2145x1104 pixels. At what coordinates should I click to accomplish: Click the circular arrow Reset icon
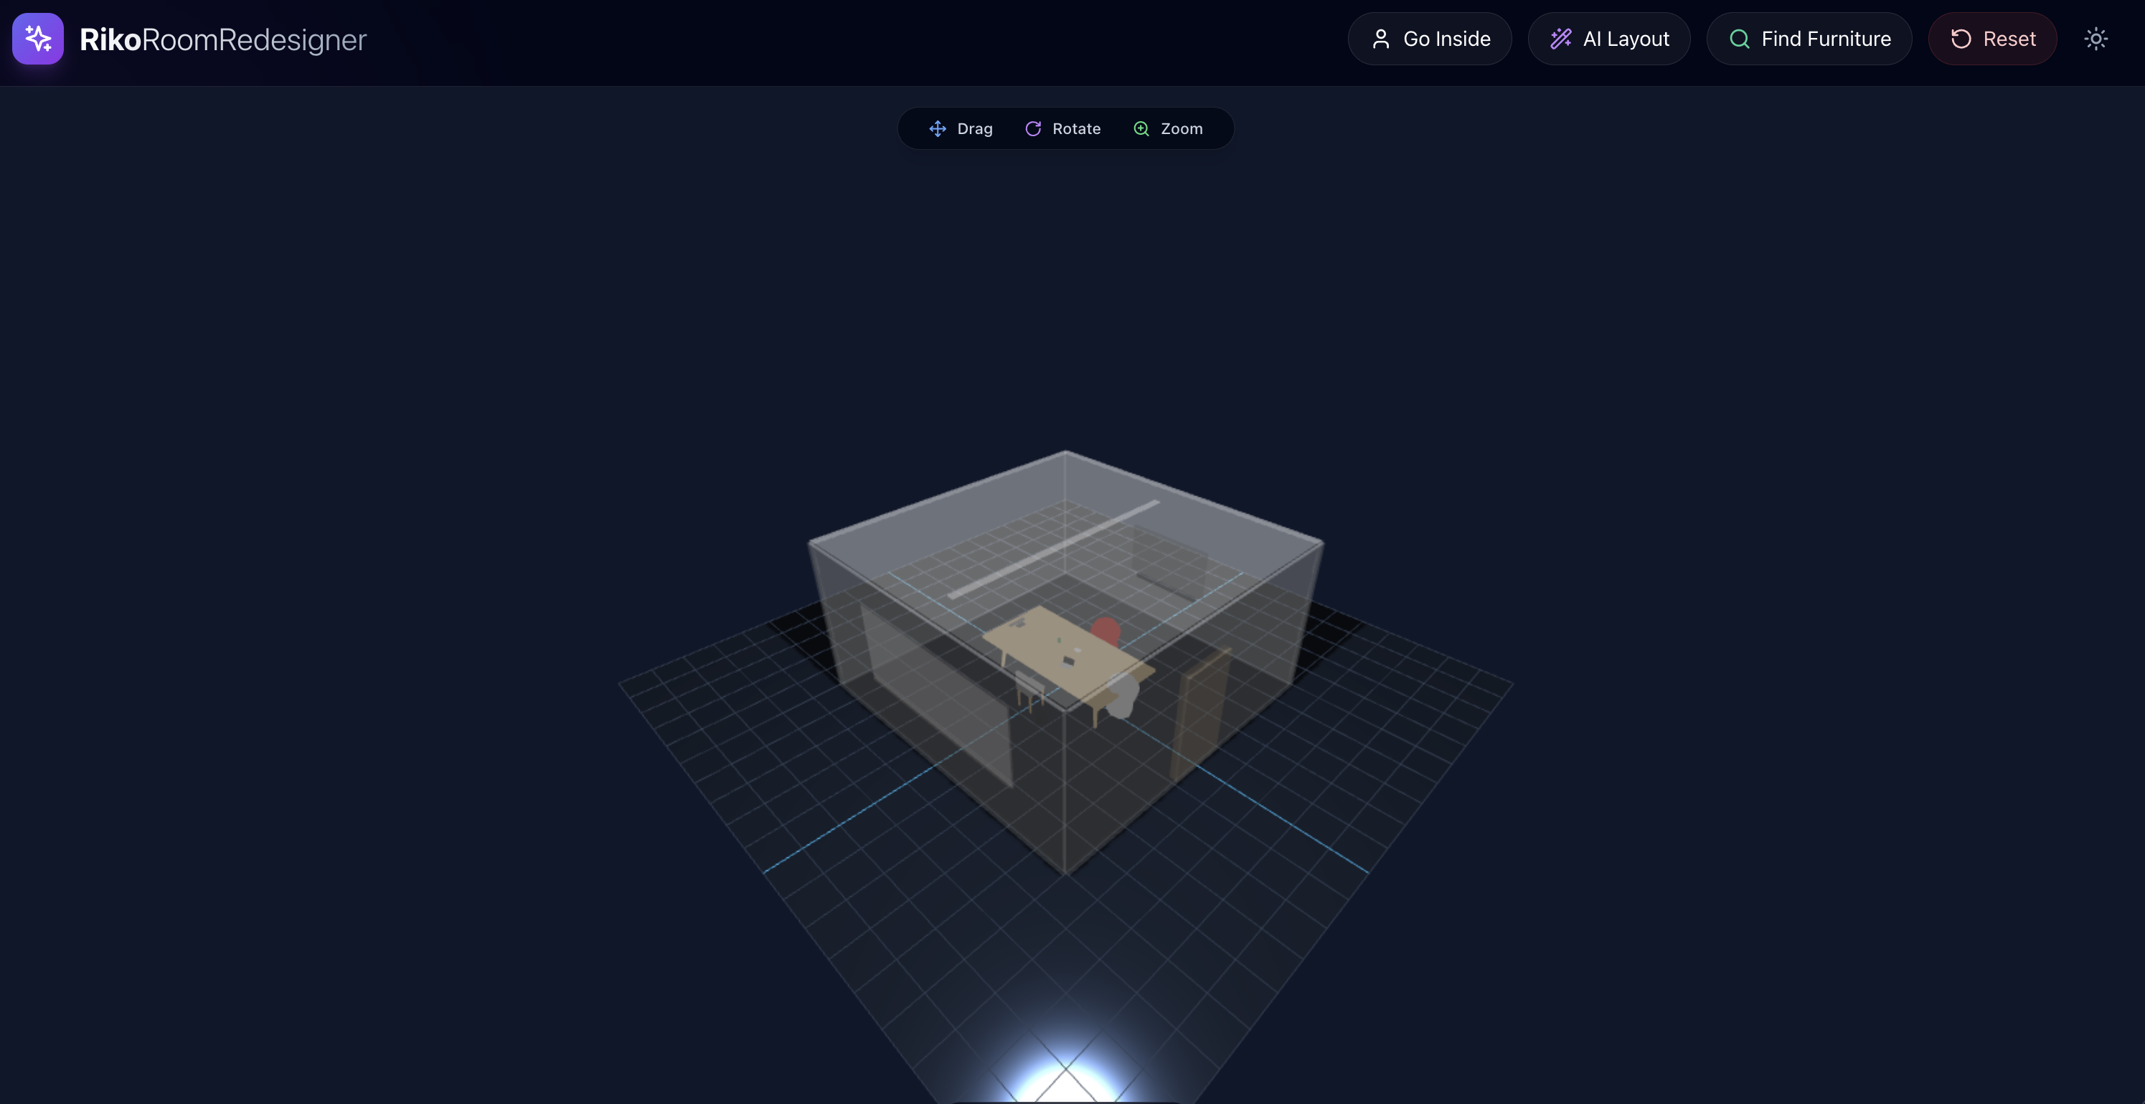pos(1960,39)
